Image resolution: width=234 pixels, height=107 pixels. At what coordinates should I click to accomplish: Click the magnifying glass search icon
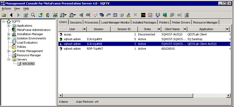click(x=33, y=15)
